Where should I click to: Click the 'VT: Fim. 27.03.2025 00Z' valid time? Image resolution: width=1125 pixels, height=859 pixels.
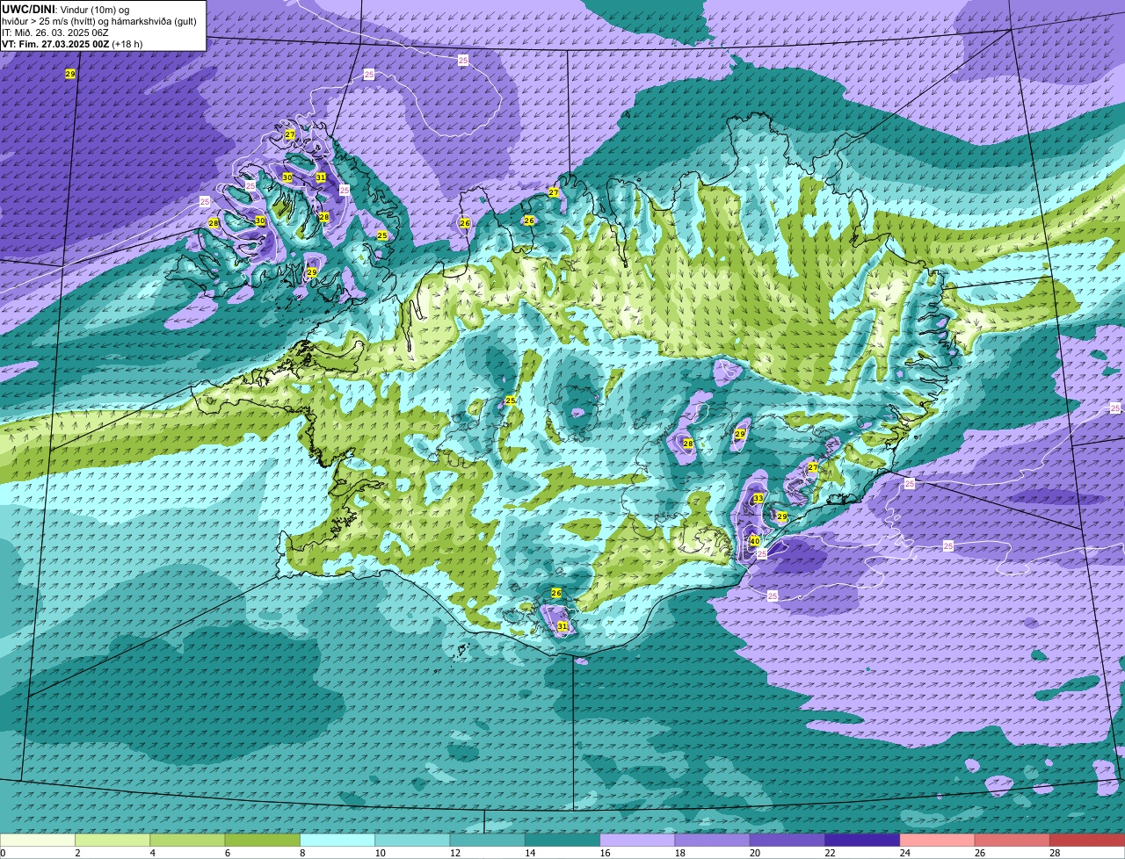55,44
